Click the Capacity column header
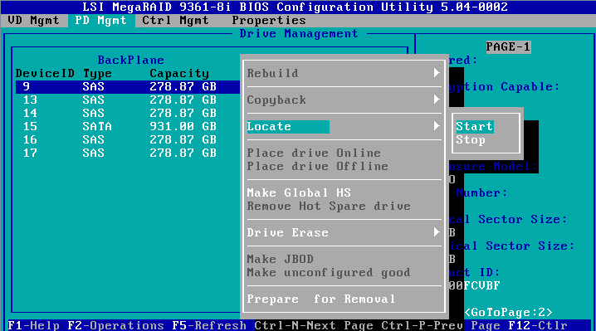 click(179, 74)
